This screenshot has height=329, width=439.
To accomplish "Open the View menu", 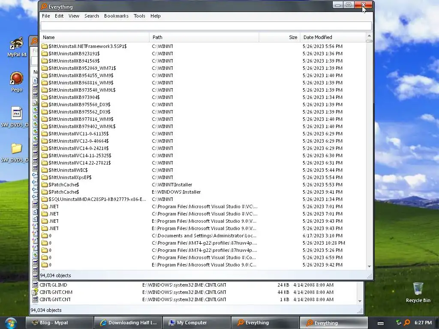I will point(74,16).
